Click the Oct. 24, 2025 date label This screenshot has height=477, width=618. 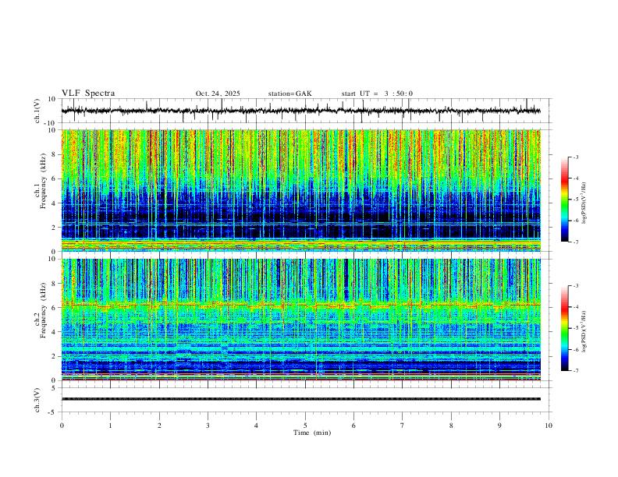[x=218, y=94]
